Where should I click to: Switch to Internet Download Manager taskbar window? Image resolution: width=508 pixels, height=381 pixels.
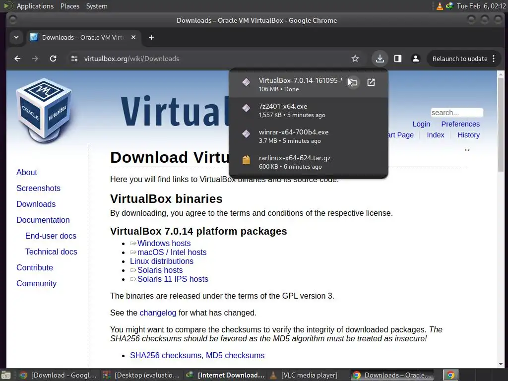coord(226,375)
